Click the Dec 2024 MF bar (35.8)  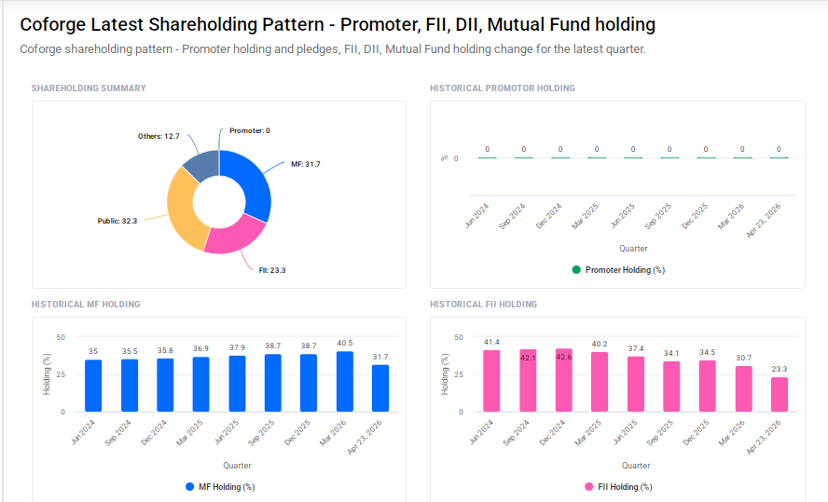[165, 385]
